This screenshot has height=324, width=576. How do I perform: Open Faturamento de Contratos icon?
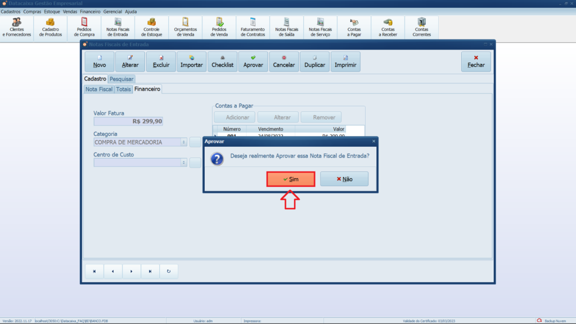point(253,27)
